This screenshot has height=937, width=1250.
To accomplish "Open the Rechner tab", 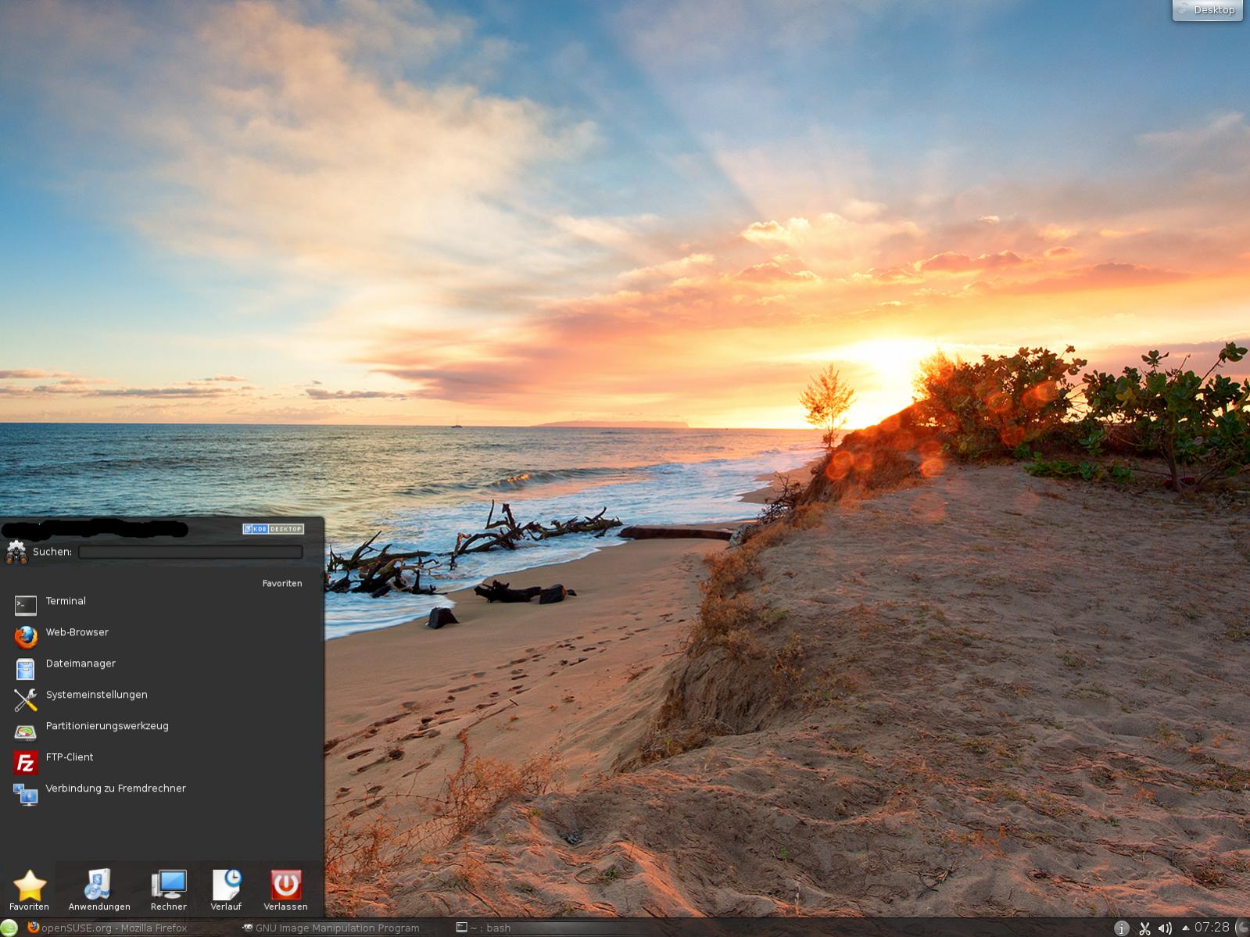I will point(169,889).
